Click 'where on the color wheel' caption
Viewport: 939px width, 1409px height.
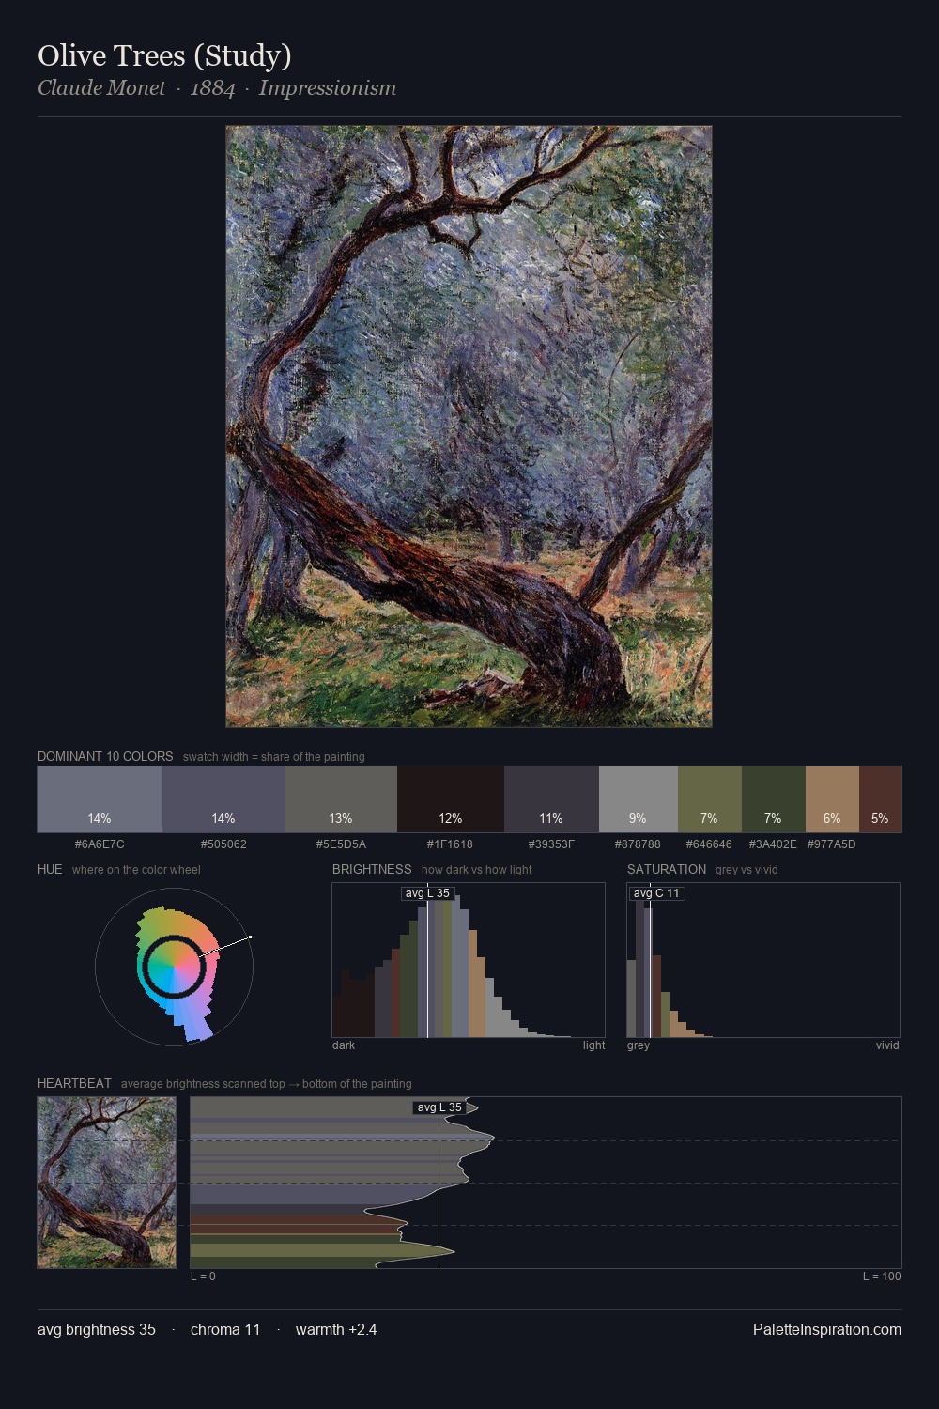pyautogui.click(x=136, y=870)
